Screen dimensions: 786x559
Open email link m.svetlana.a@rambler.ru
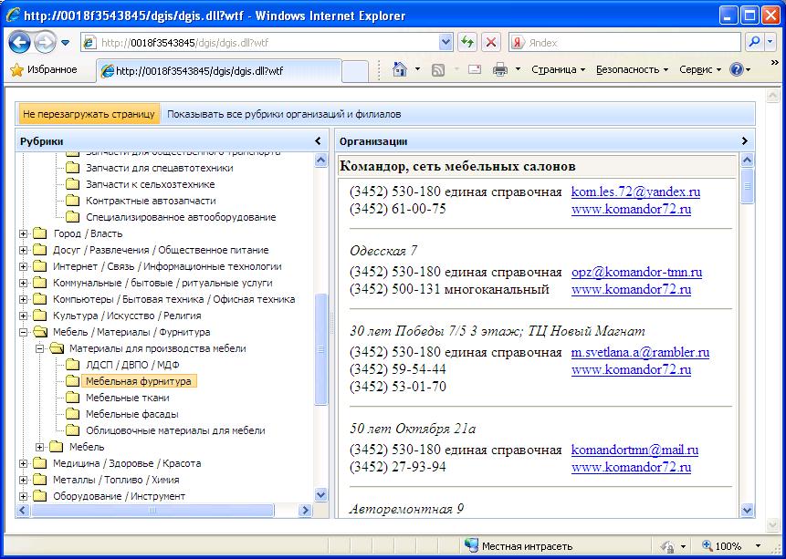[x=640, y=353]
